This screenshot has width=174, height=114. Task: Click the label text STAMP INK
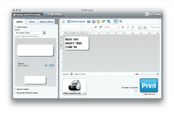click(x=71, y=47)
